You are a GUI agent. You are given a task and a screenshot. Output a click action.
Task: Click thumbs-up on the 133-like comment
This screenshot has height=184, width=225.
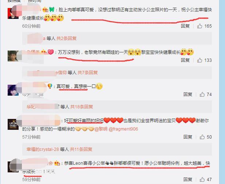(x=199, y=60)
